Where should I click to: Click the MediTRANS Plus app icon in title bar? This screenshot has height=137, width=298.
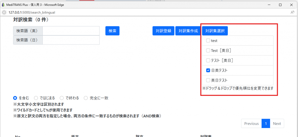click(x=3, y=5)
